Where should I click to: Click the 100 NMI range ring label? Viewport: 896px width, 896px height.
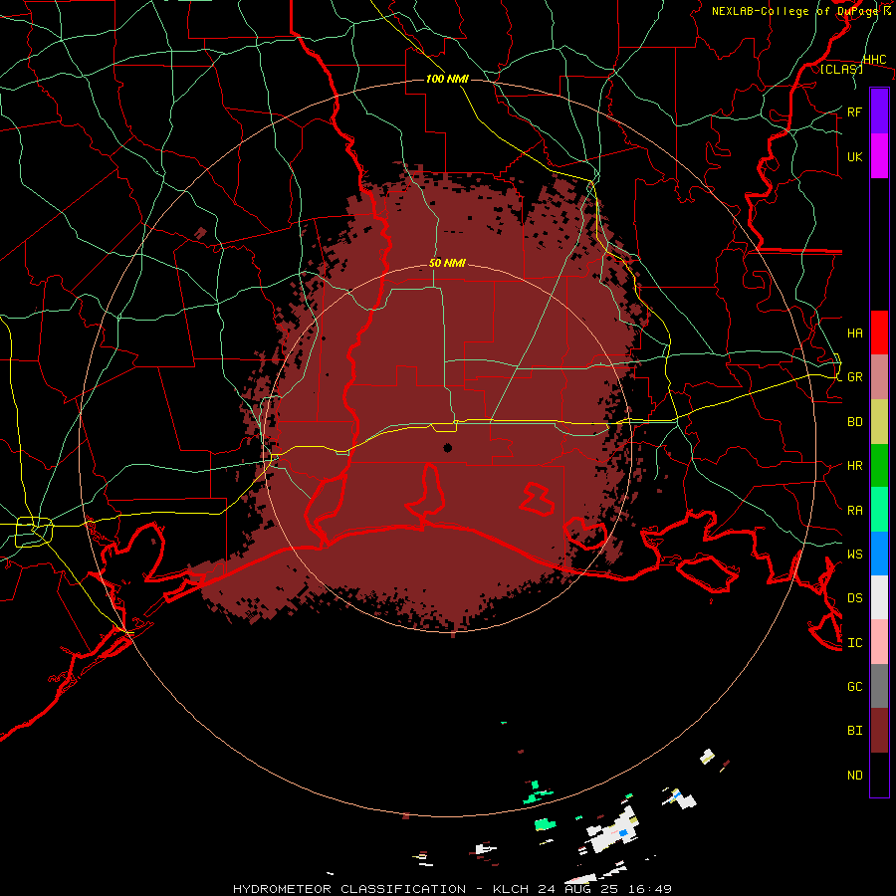pos(447,79)
